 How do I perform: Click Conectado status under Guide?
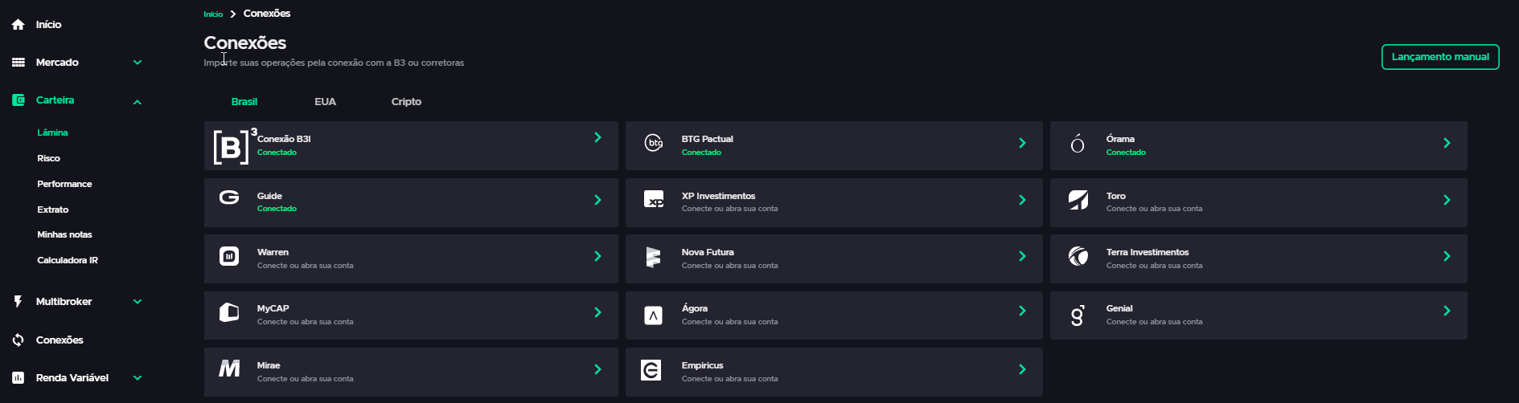pos(277,209)
